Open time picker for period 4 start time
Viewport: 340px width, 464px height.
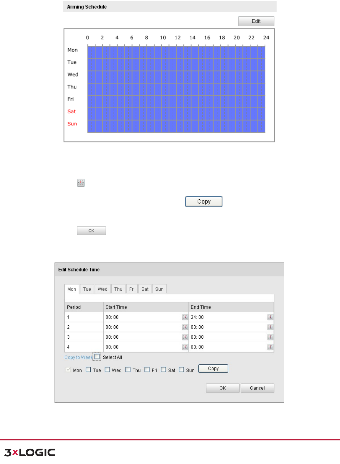coord(185,347)
